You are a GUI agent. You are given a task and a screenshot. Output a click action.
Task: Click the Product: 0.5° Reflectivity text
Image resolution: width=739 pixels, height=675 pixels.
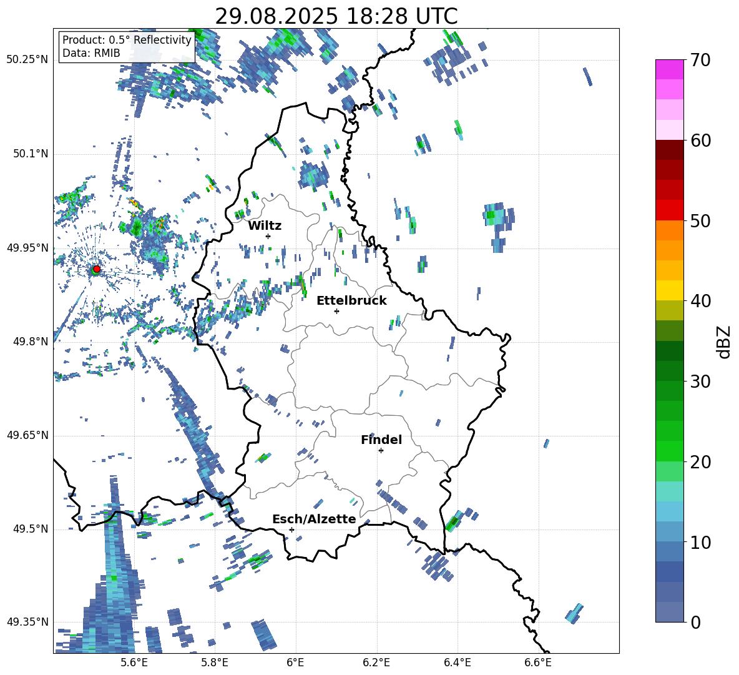[x=127, y=40]
